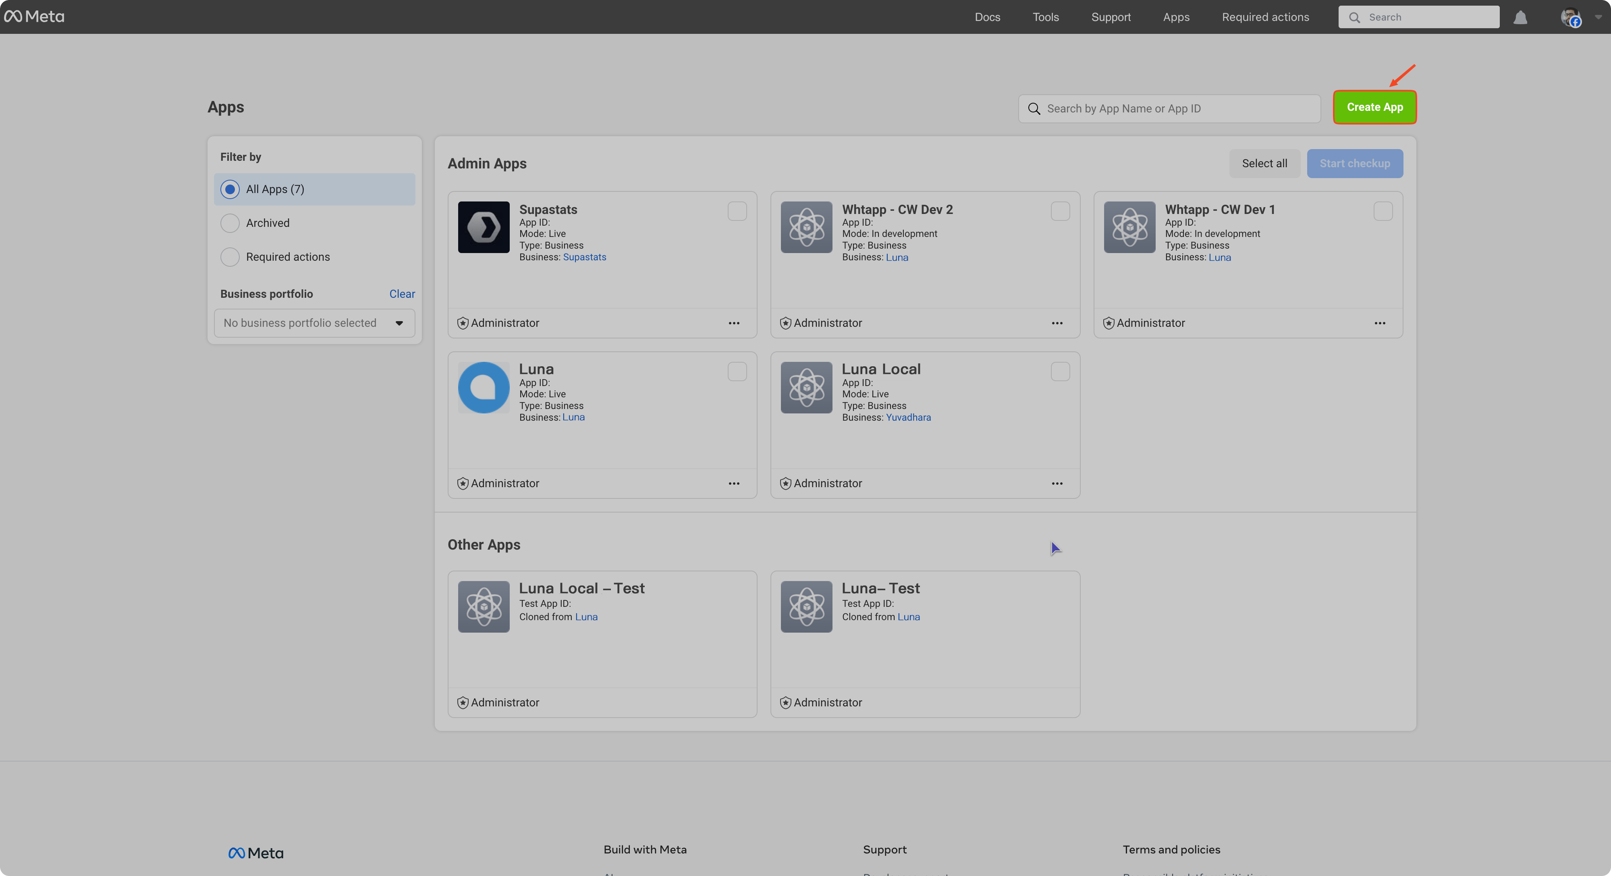Click the magnifier icon in app search
Viewport: 1611px width, 876px height.
1034,109
